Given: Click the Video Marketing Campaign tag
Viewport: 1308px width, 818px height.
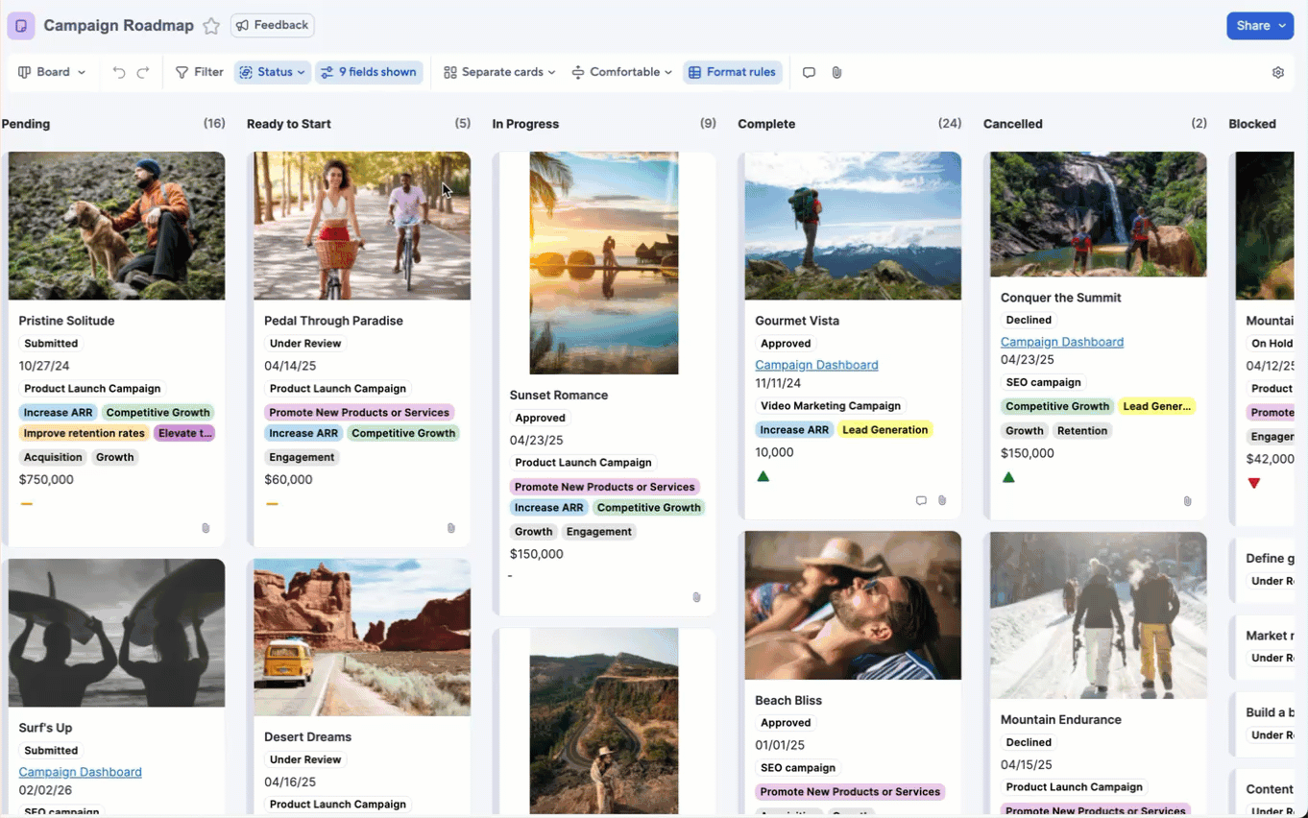Looking at the screenshot, I should coord(831,406).
